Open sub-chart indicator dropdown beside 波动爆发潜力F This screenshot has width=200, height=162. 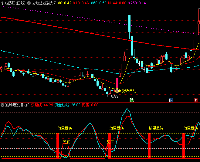click(2, 105)
